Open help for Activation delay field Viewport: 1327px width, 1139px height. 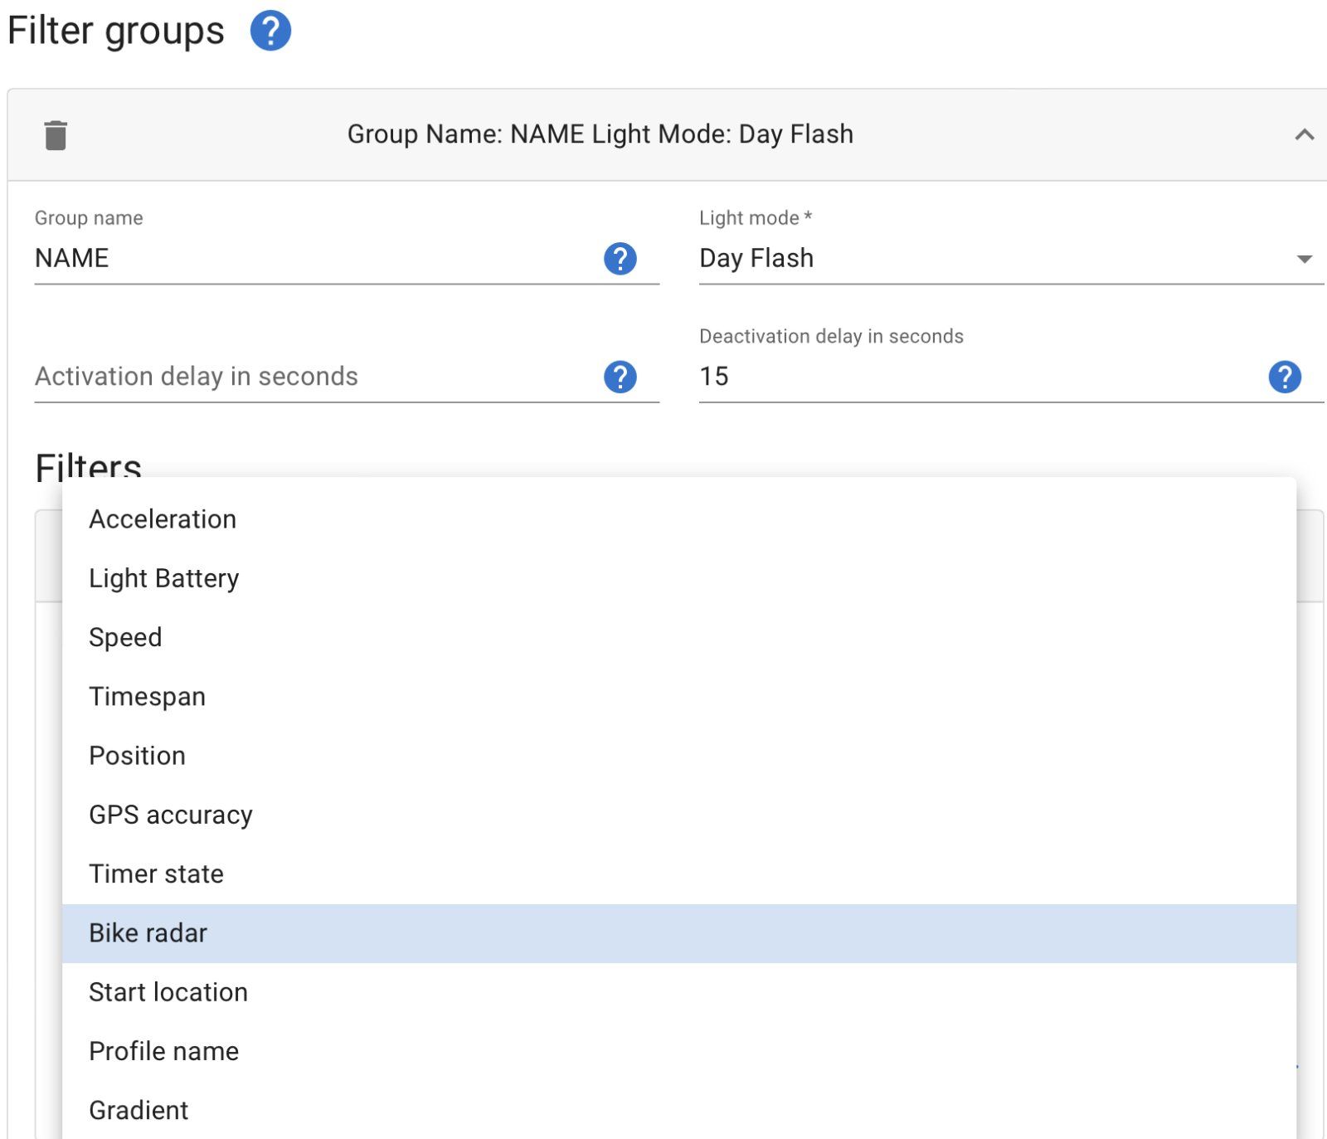[x=620, y=377]
